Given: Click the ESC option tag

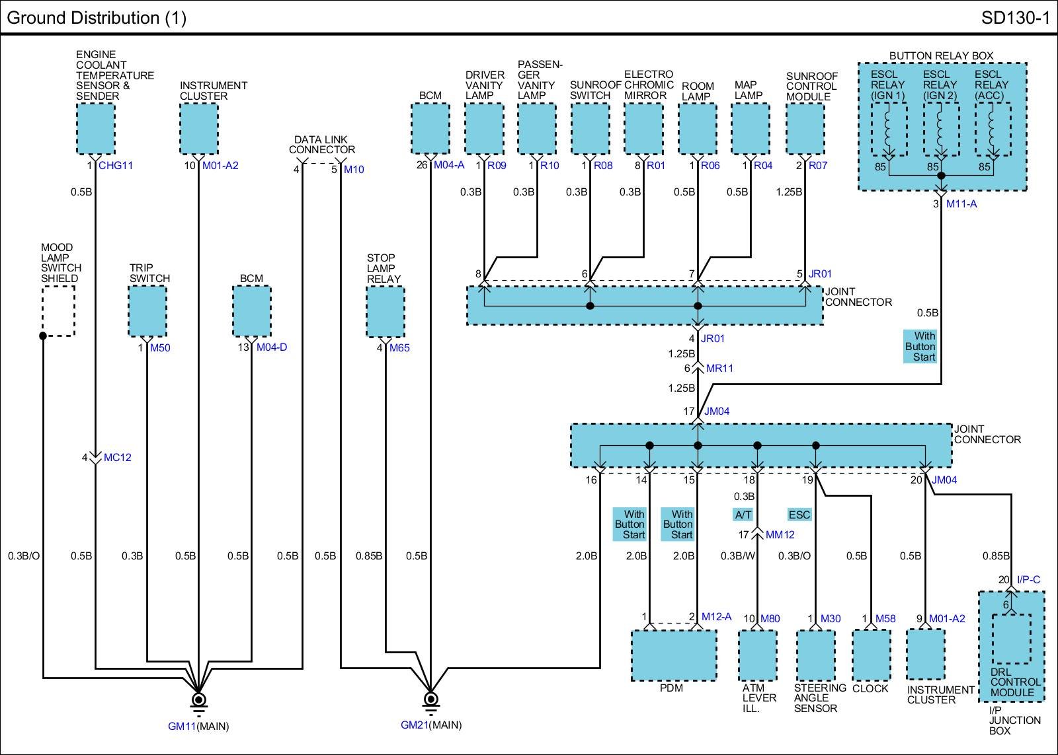Looking at the screenshot, I should pos(799,515).
